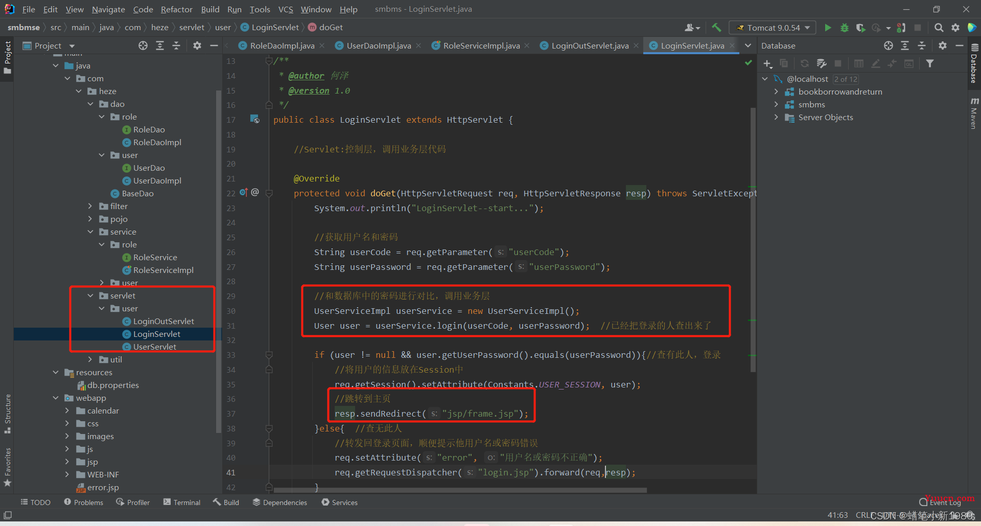Run the Tomcat configuration with play button

pyautogui.click(x=828, y=28)
